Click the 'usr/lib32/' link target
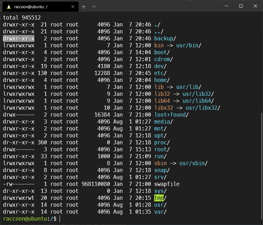The height and width of the screenshot is (225, 263). click(198, 94)
